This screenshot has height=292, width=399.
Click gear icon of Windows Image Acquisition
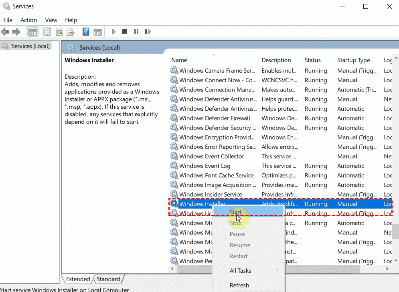coord(174,185)
